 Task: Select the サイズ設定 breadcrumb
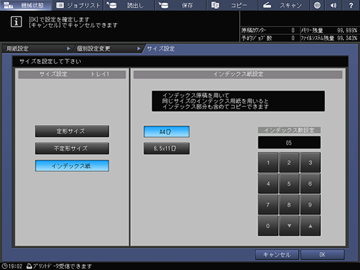(161, 49)
